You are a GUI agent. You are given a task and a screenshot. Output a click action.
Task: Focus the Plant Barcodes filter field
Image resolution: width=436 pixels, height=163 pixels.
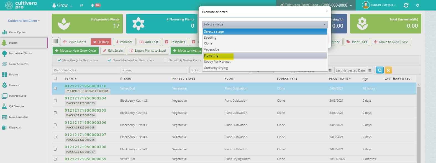[x=86, y=70]
